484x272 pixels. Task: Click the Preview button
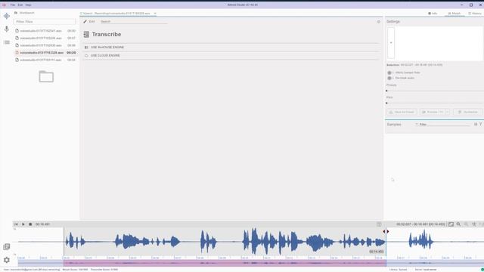click(432, 112)
